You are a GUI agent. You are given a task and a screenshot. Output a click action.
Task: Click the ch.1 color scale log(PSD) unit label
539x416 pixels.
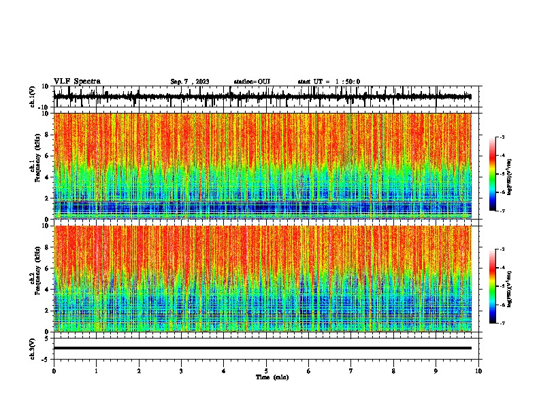click(x=510, y=177)
